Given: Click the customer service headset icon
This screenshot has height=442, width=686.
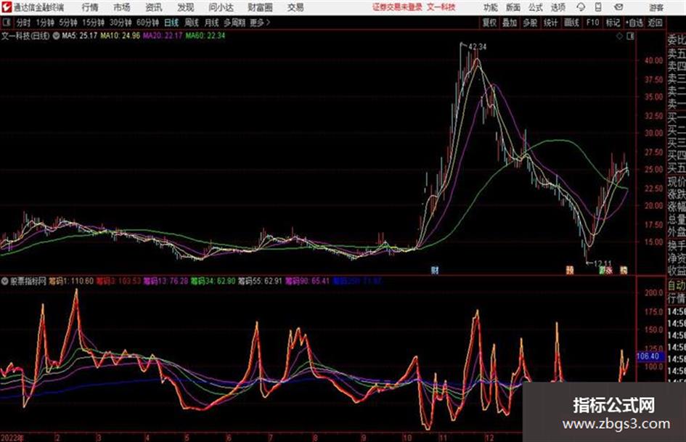Looking at the screenshot, I should click(581, 7).
